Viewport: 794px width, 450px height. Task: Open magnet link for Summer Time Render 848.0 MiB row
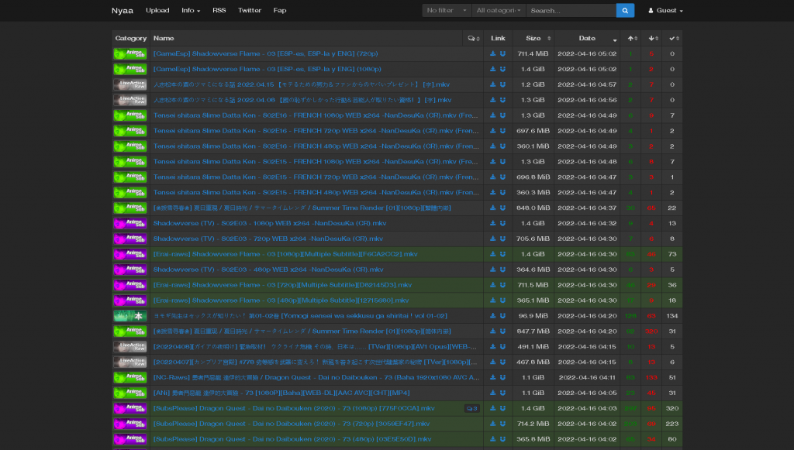click(x=502, y=208)
